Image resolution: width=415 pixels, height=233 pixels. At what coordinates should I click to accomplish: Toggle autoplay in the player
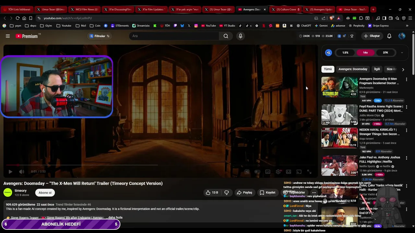click(x=258, y=172)
